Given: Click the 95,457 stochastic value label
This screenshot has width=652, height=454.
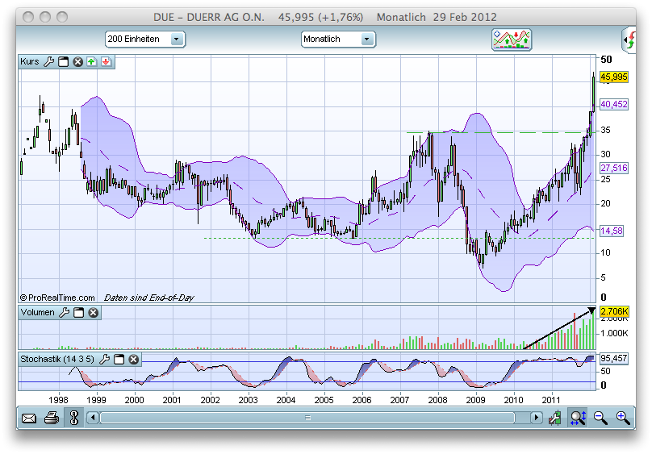Looking at the screenshot, I should click(614, 358).
